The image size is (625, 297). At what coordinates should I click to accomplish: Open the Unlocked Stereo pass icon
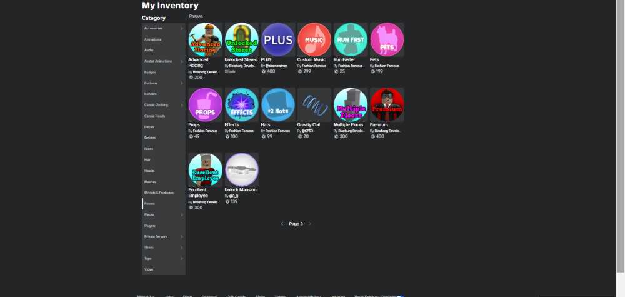[x=241, y=39]
